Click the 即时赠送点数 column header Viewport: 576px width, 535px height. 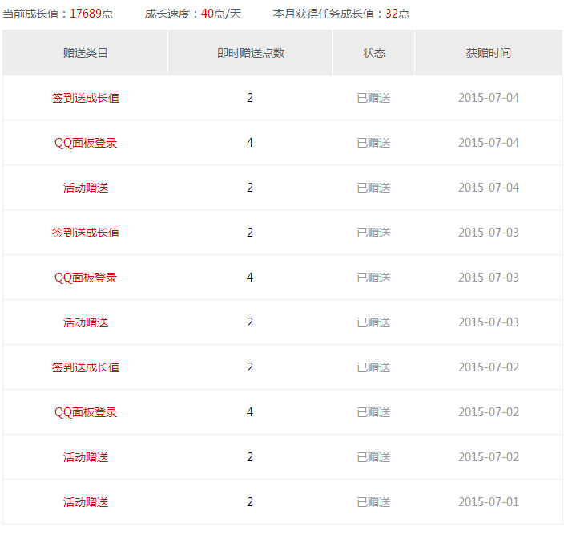click(x=250, y=53)
